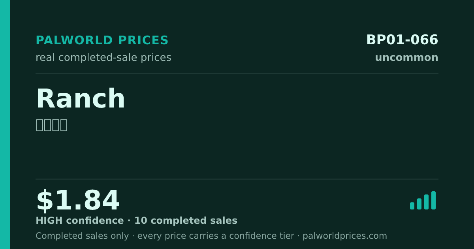The image size is (474, 249).
Task: Click the third bar of the signal icon
Action: tap(426, 202)
